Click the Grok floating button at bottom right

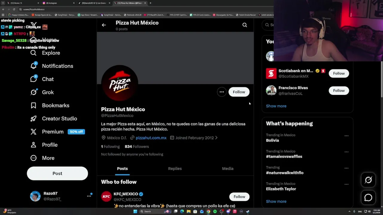pos(368,180)
